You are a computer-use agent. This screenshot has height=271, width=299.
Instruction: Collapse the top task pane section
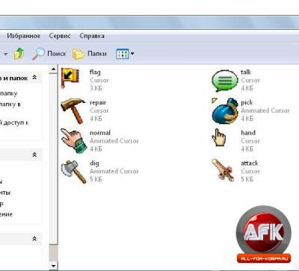pos(34,78)
